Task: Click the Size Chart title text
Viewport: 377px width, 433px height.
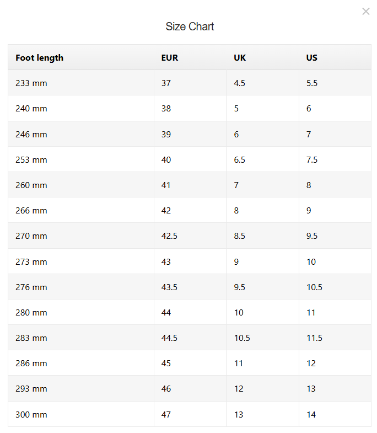Action: pyautogui.click(x=190, y=26)
